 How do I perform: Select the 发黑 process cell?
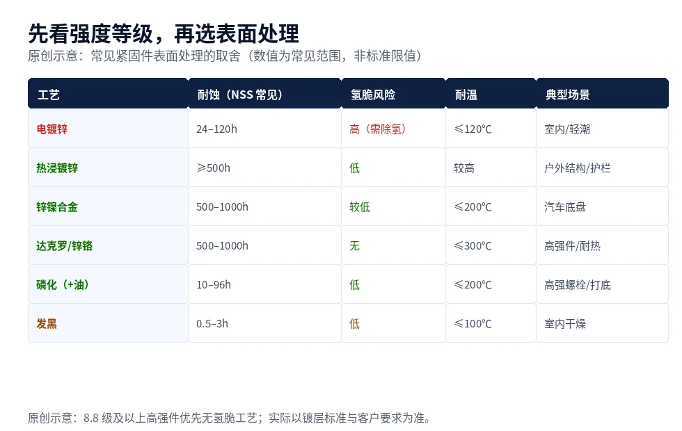tap(108, 323)
